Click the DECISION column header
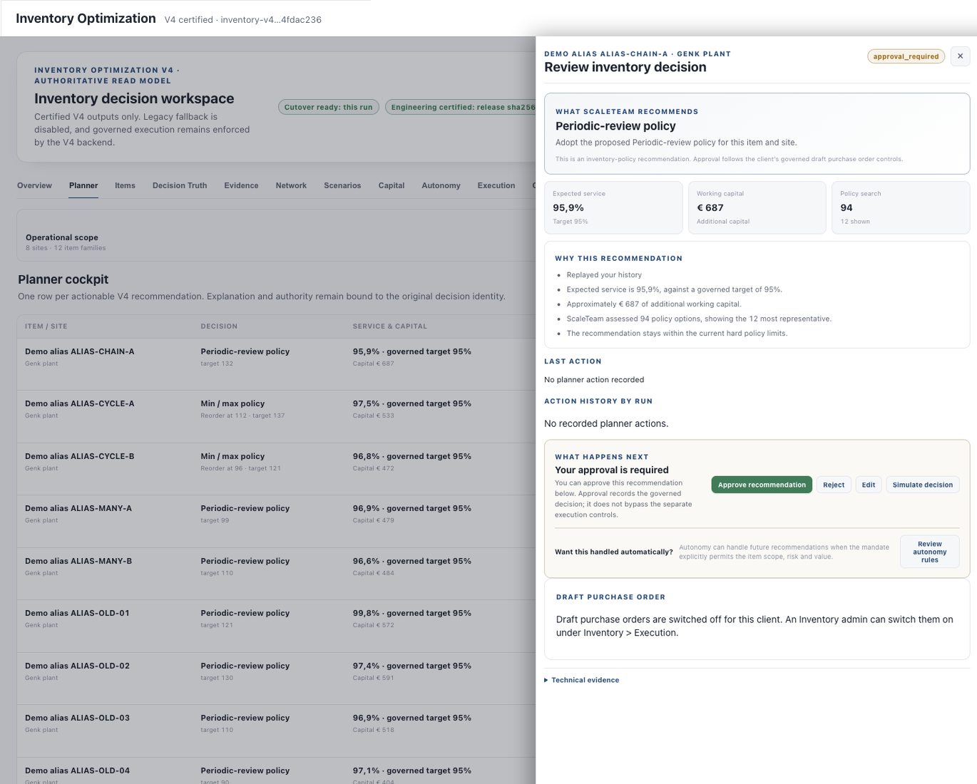 pos(219,326)
